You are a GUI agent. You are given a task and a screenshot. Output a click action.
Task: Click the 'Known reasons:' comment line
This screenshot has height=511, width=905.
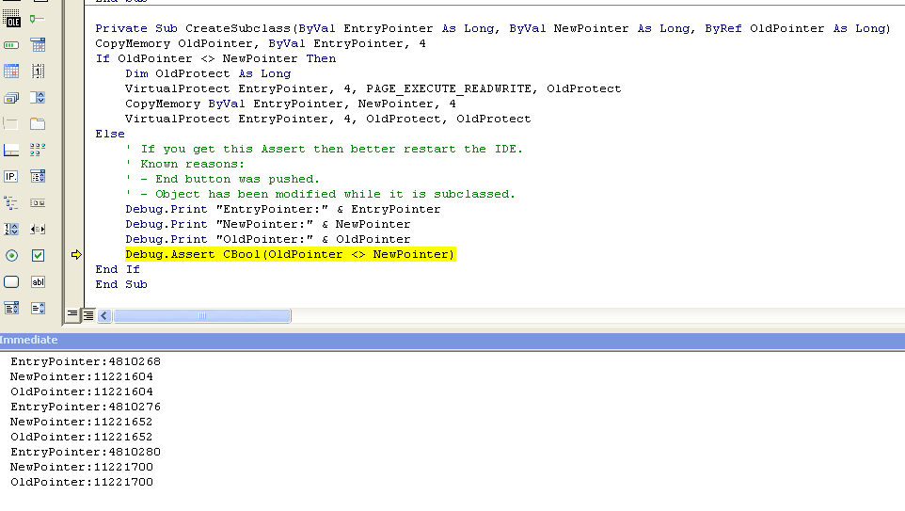(184, 164)
